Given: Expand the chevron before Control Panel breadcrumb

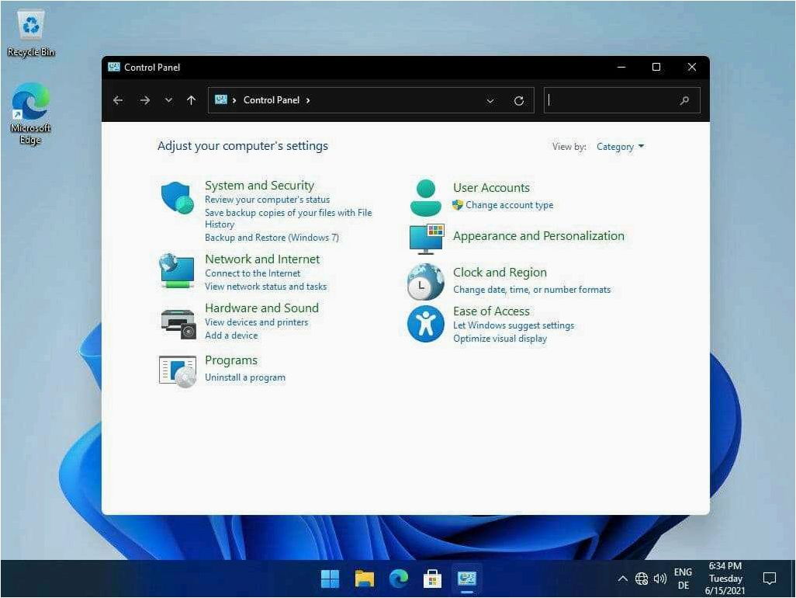Looking at the screenshot, I should click(234, 101).
